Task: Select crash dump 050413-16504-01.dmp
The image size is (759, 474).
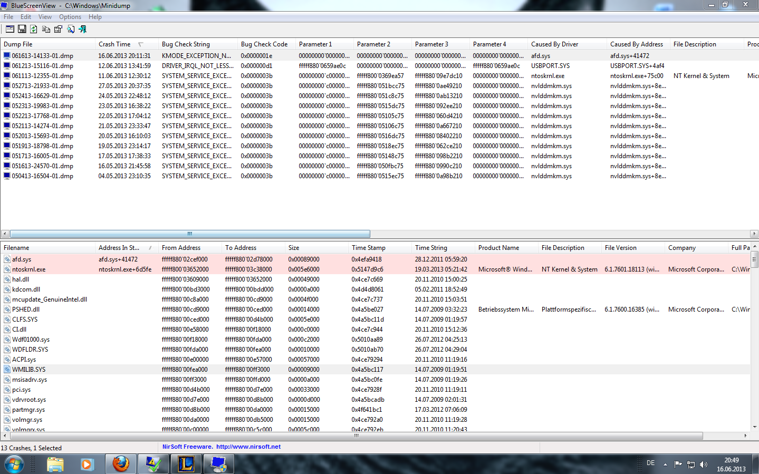Action: point(43,176)
